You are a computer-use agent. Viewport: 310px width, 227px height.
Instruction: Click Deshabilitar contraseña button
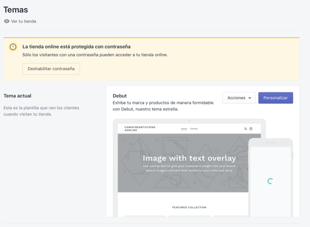(51, 68)
